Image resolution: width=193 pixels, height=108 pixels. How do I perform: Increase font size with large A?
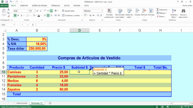click(37, 11)
